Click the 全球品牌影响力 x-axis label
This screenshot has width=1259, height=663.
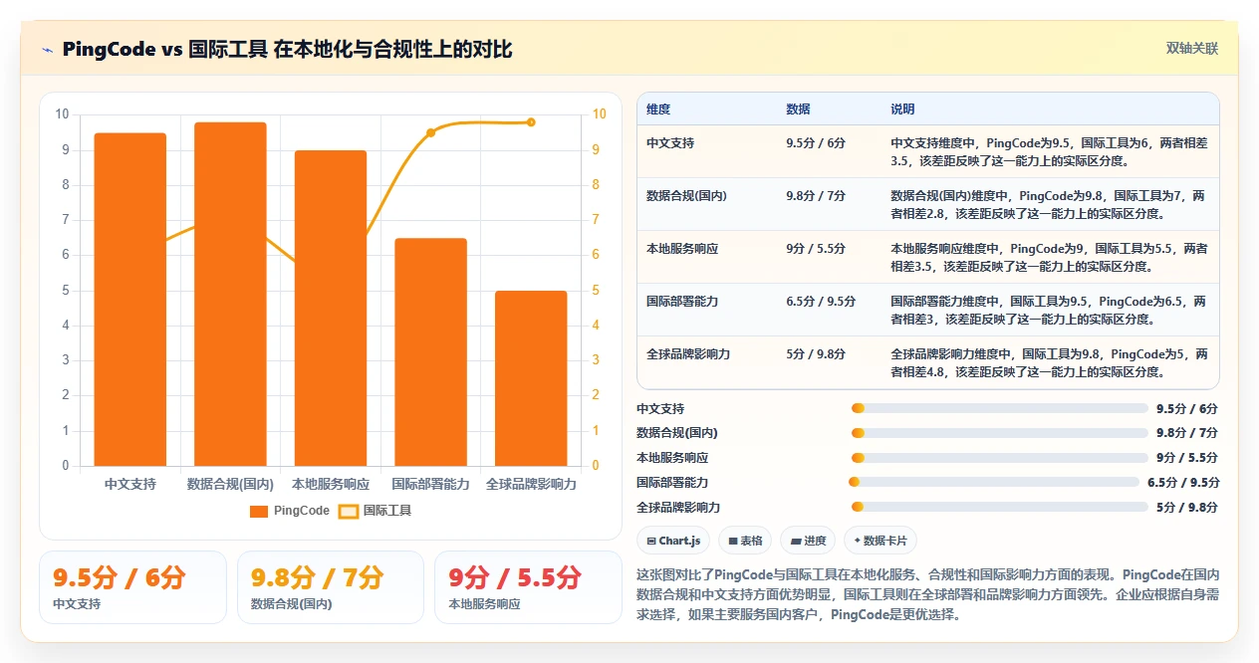531,485
